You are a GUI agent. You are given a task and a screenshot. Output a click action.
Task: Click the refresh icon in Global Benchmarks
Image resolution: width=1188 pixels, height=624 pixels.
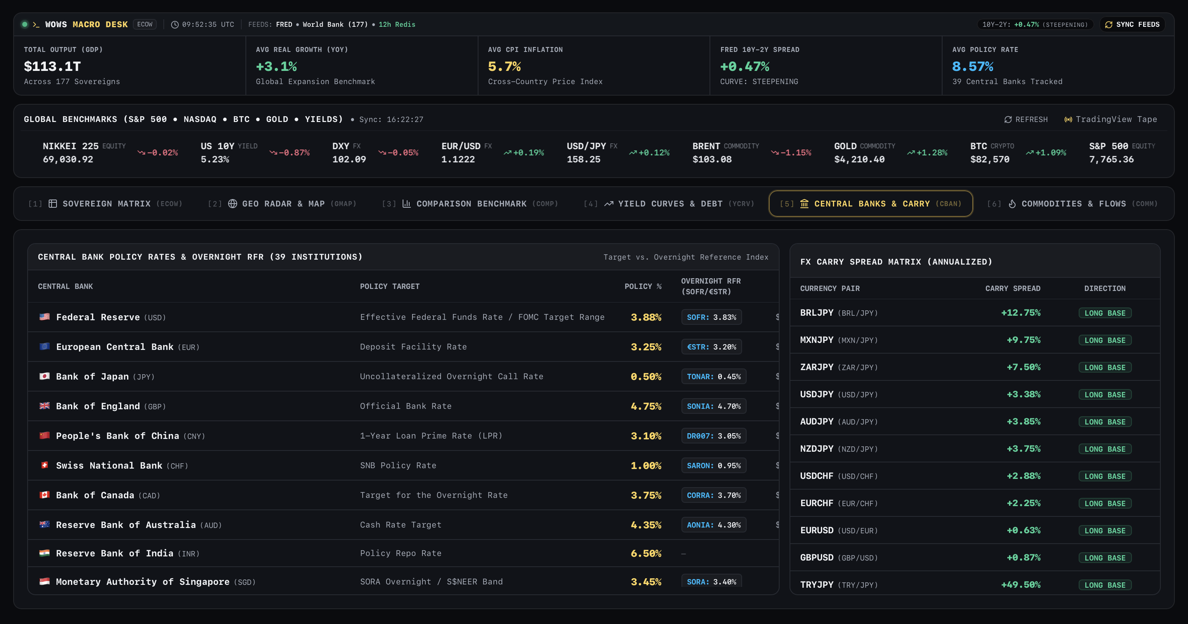[1008, 120]
